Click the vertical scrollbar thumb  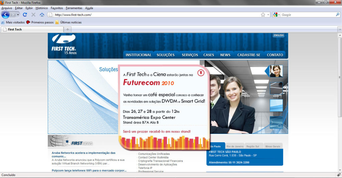click(340, 77)
